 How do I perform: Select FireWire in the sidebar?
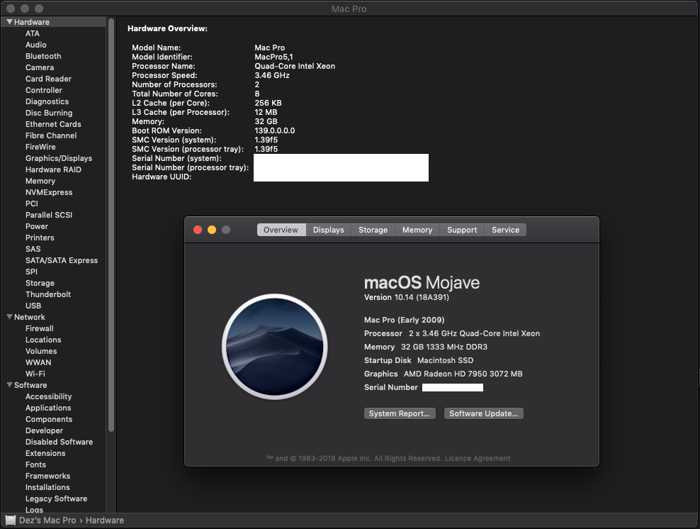pos(40,147)
